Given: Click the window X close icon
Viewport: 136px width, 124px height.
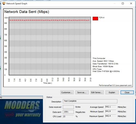Looking at the screenshot, I should pyautogui.click(x=131, y=4).
